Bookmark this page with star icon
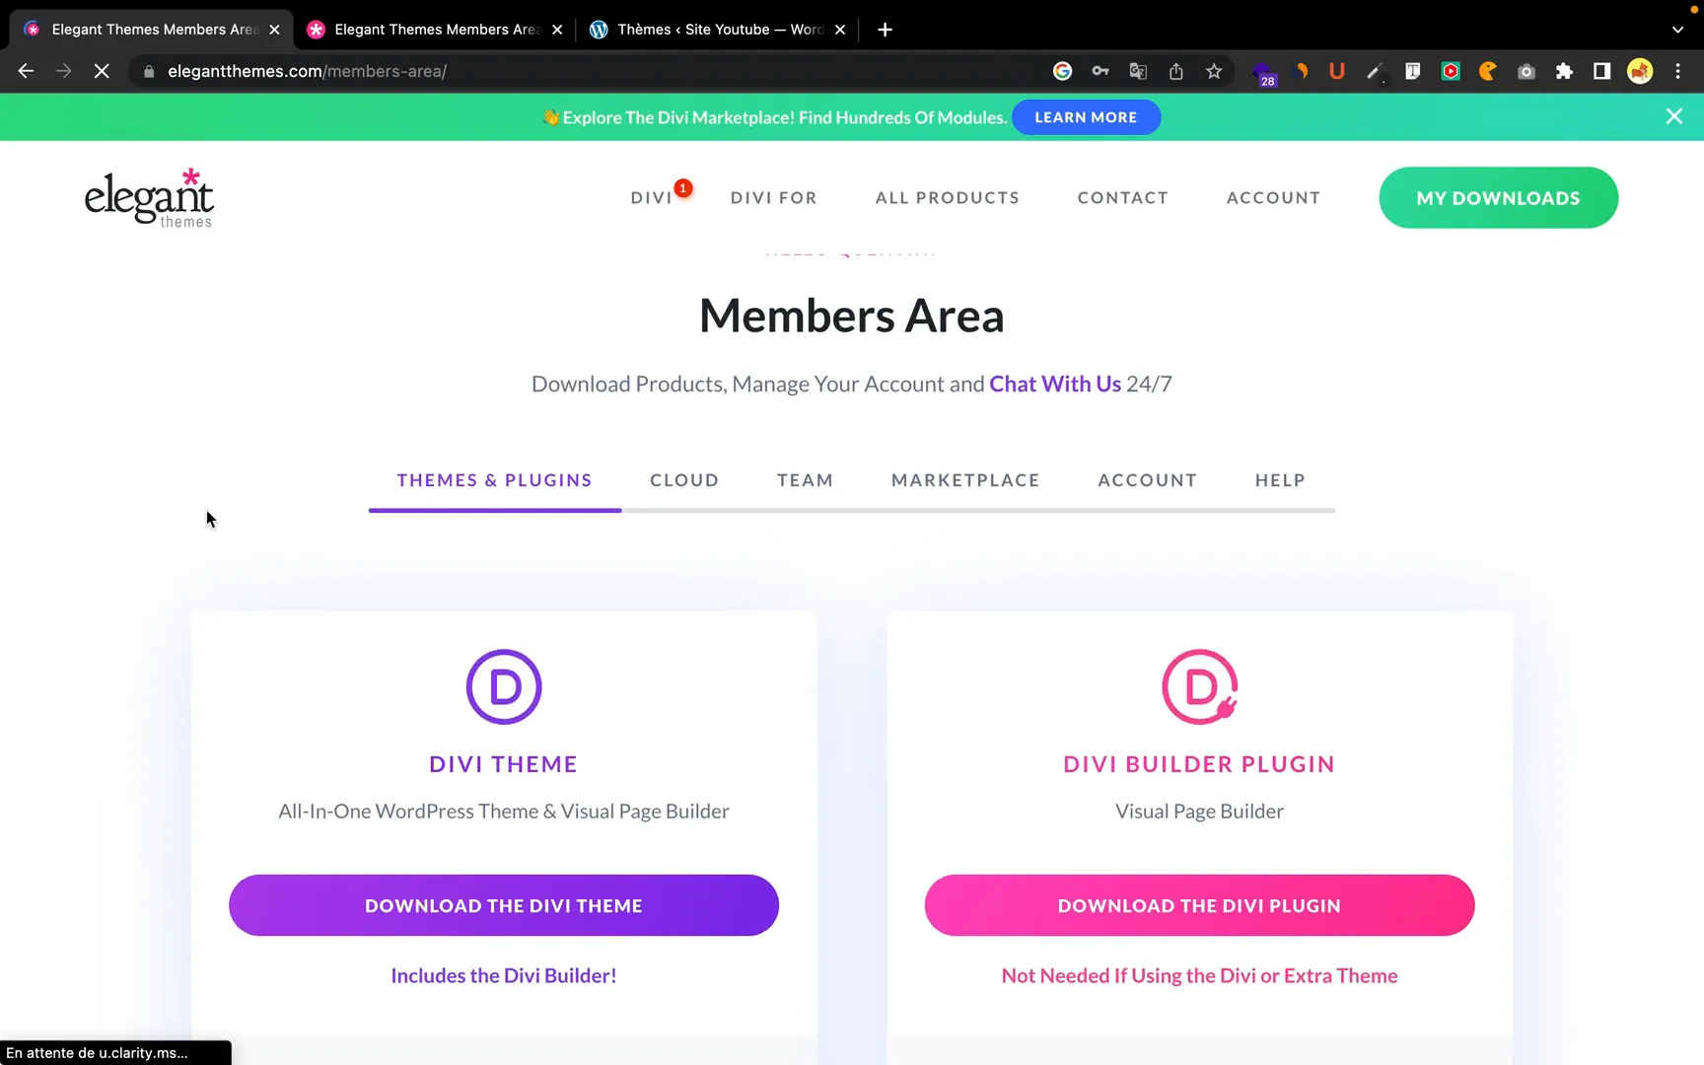 point(1214,71)
